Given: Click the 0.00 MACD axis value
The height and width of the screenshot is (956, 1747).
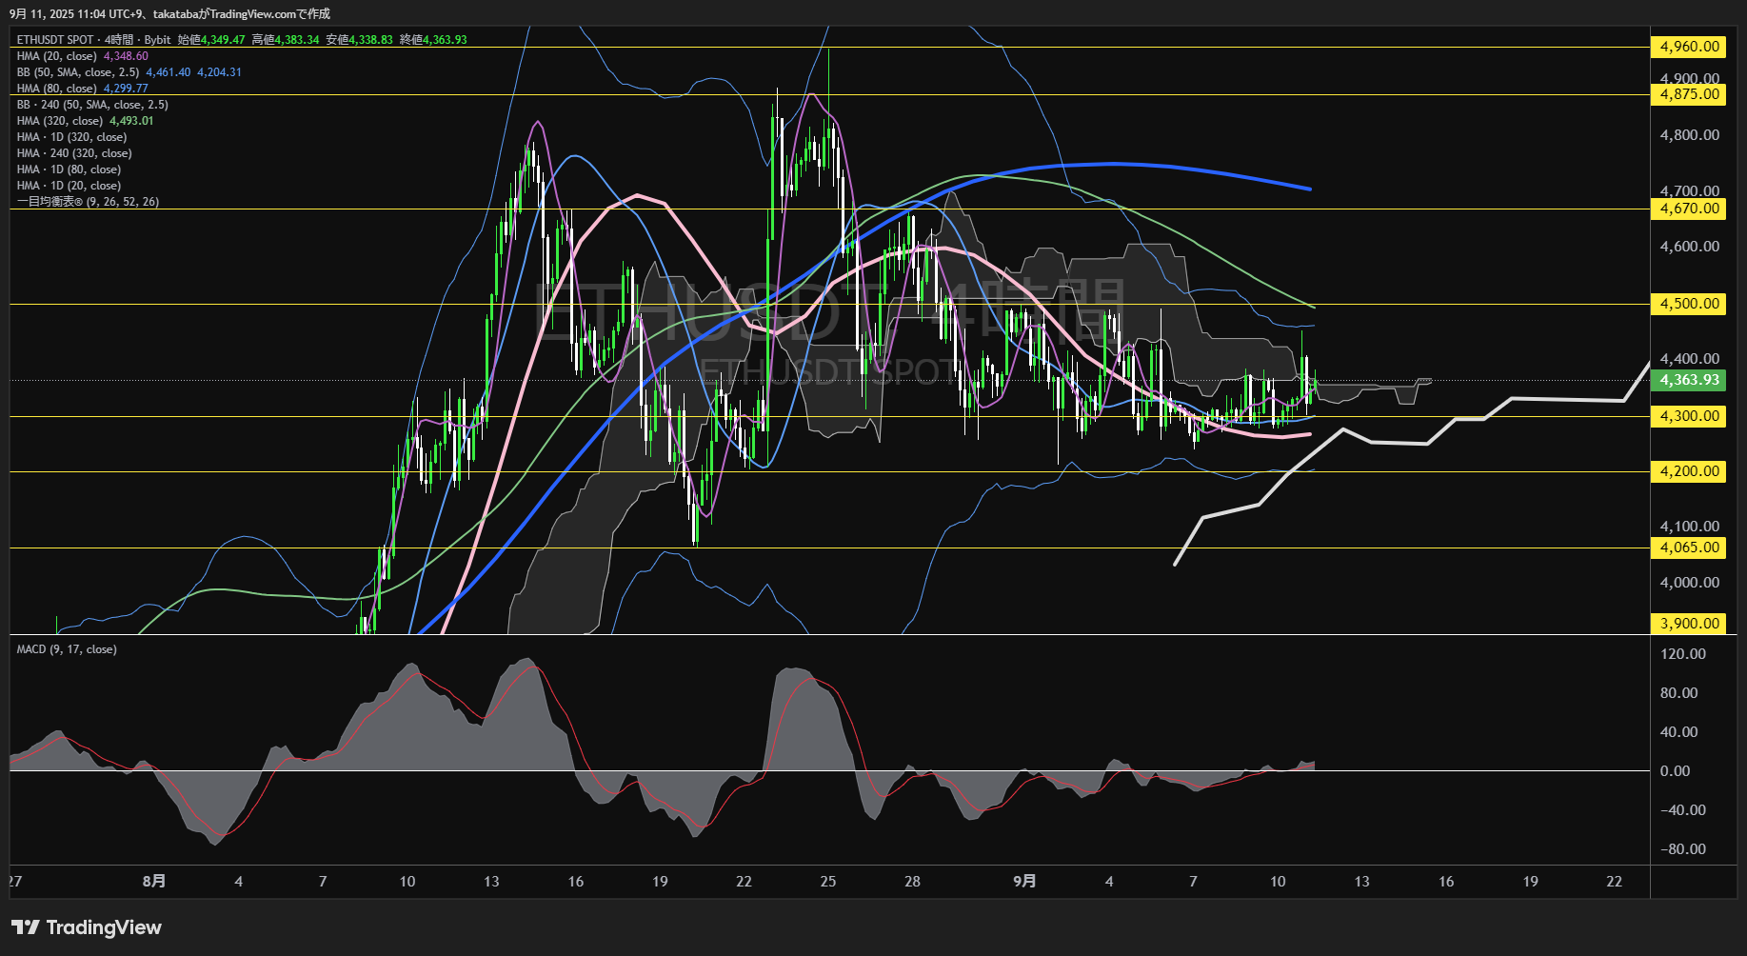Looking at the screenshot, I should [x=1676, y=771].
